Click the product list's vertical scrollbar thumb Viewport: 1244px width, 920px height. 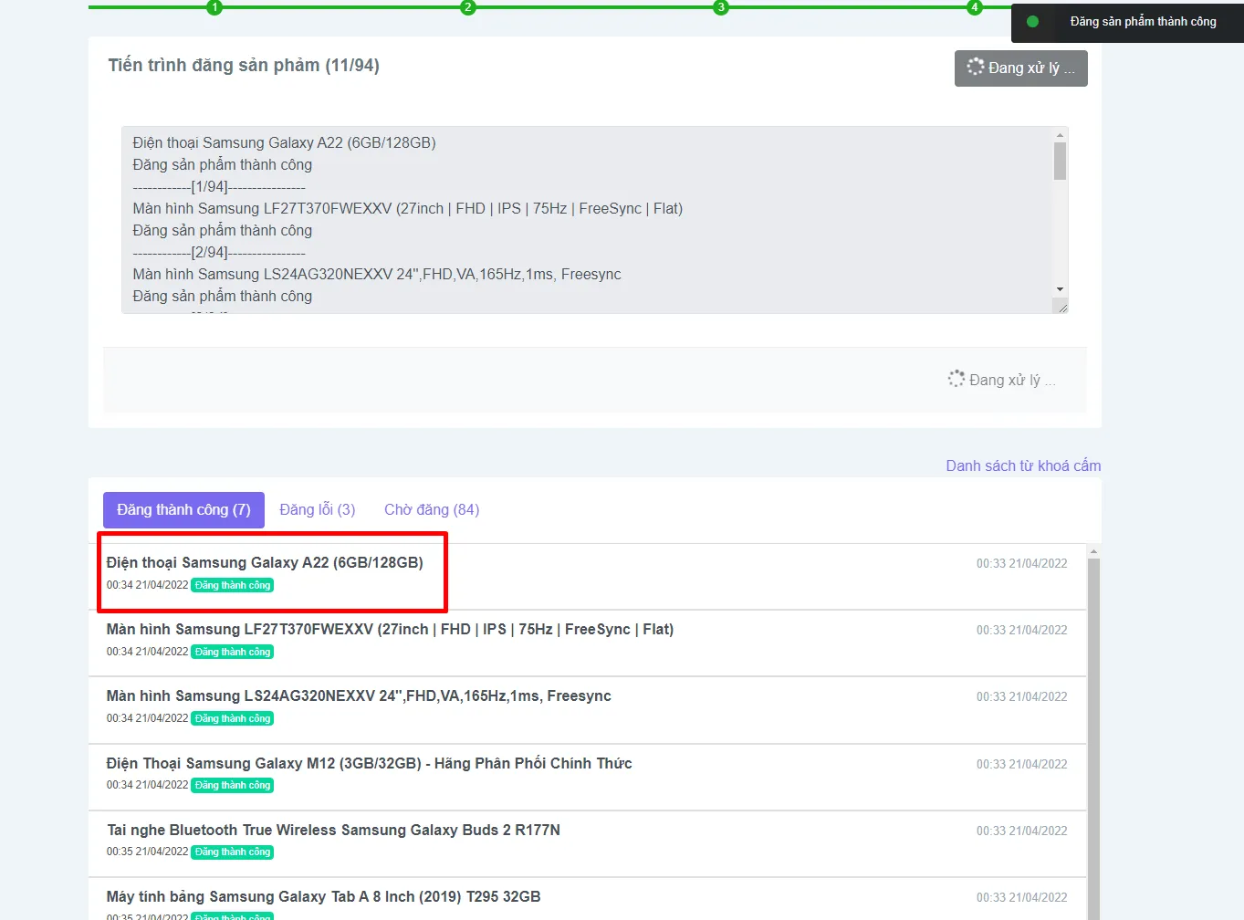[x=1093, y=739]
